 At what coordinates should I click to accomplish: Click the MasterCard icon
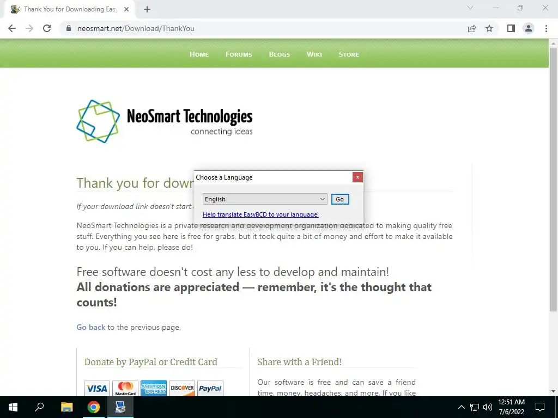point(125,388)
